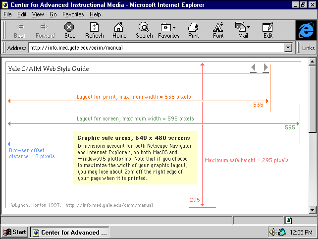This screenshot has width=318, height=239.
Task: Open the Go menu
Action: click(x=53, y=14)
